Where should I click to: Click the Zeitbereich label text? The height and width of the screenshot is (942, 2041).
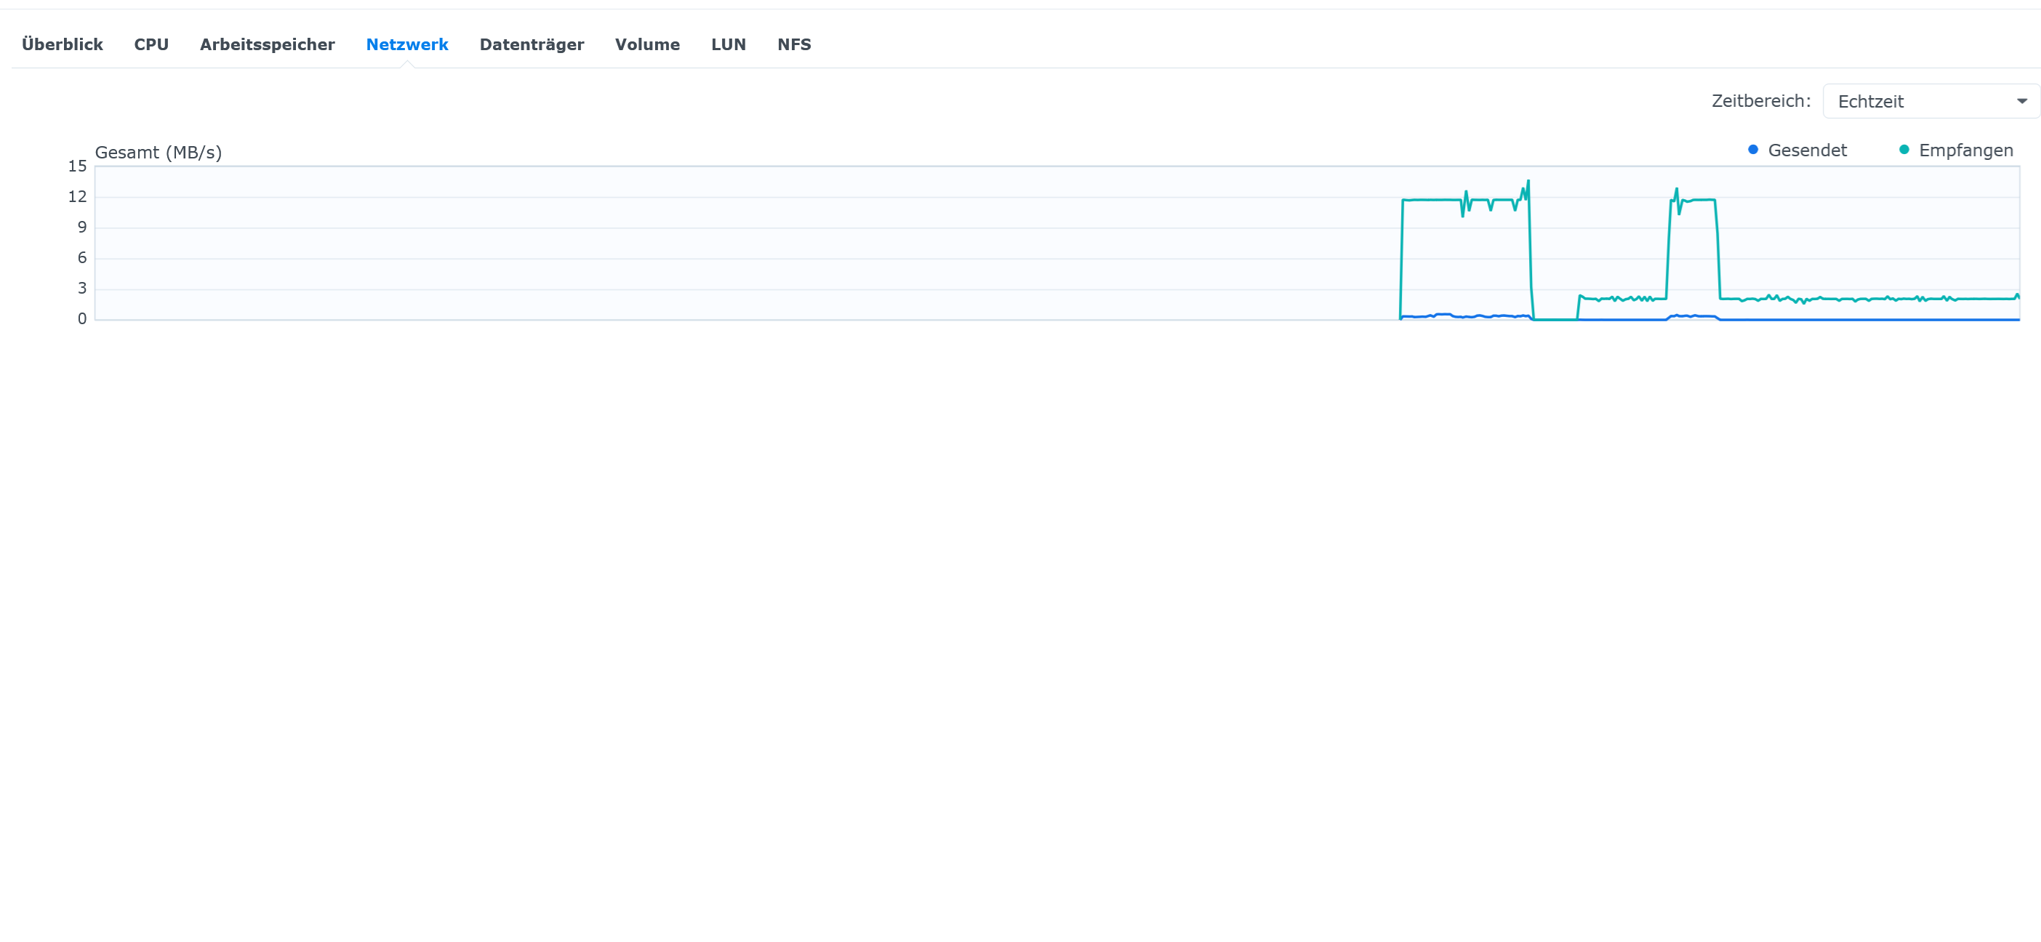(x=1760, y=102)
